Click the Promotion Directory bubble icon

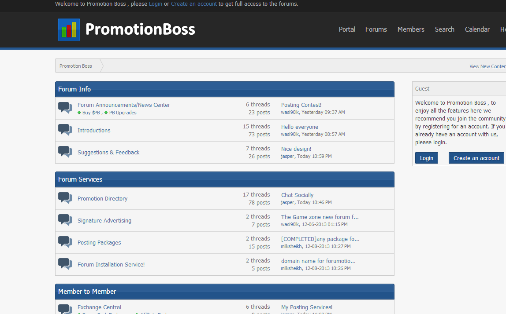[65, 198]
